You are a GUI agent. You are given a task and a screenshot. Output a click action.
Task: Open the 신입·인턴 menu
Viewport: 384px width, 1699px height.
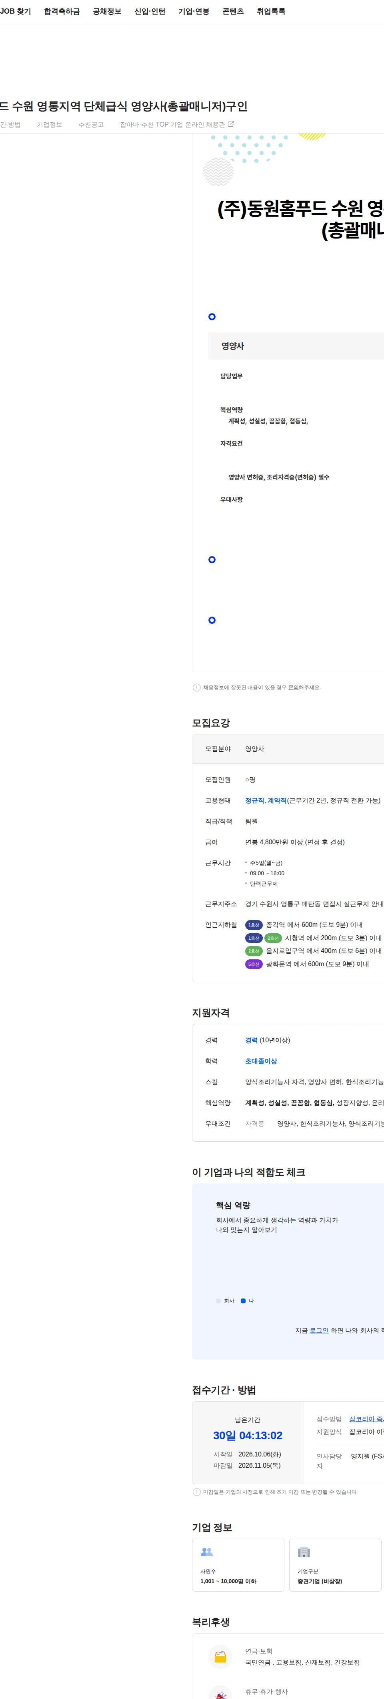tap(150, 11)
